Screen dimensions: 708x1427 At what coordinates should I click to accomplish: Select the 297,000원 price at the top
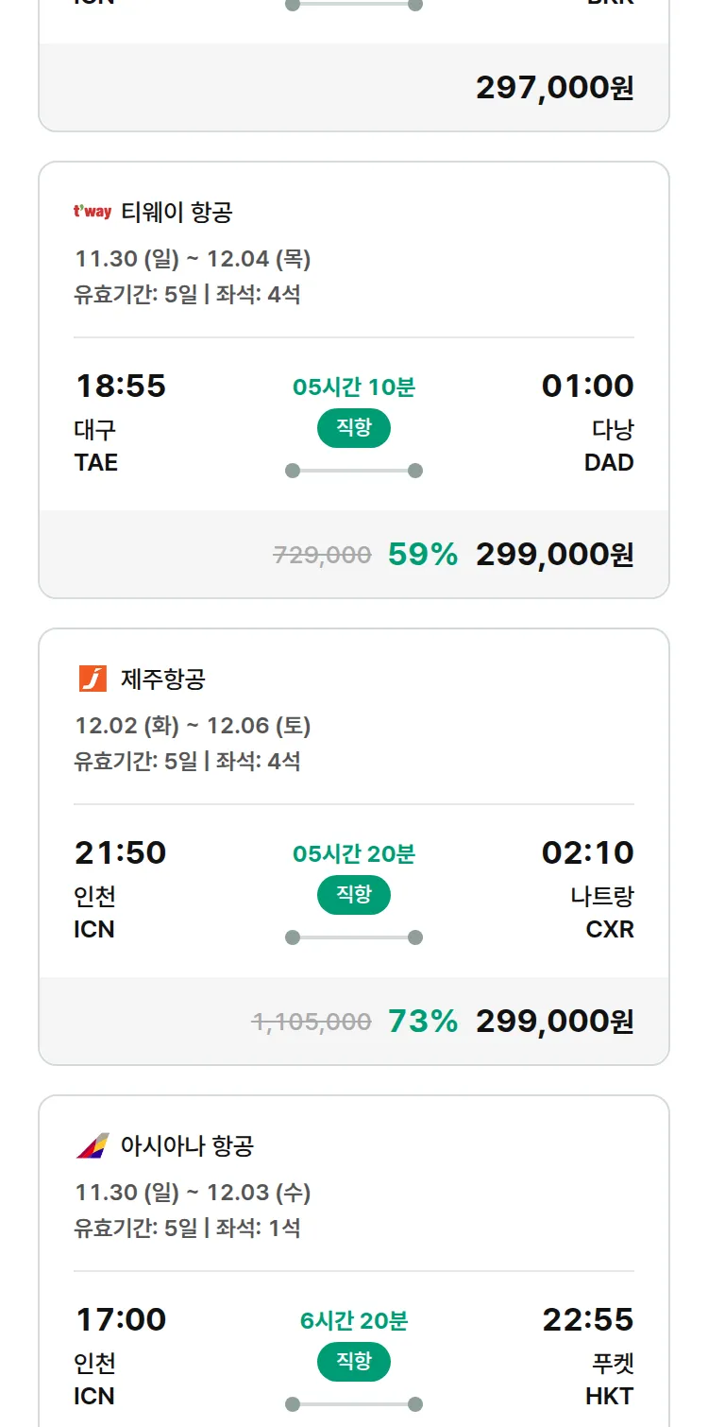(554, 88)
